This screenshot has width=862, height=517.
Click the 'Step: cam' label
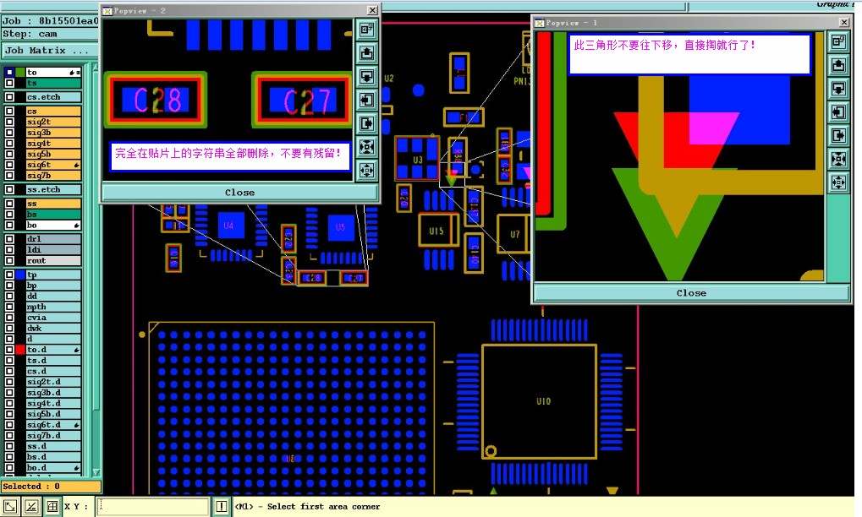click(30, 34)
